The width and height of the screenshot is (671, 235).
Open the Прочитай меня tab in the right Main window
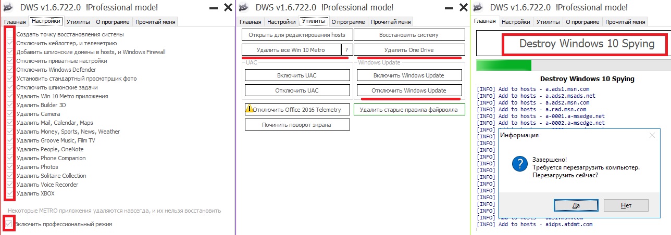tap(625, 22)
